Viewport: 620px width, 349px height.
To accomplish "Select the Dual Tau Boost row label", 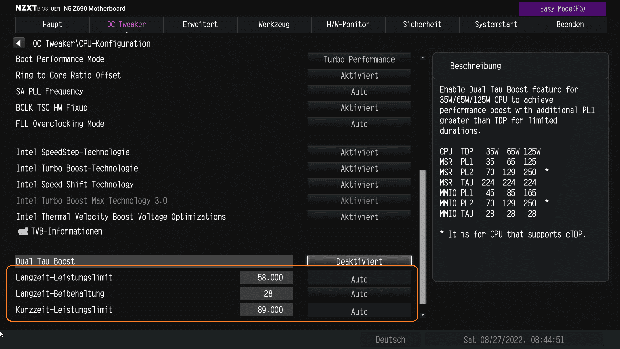I will pyautogui.click(x=45, y=261).
